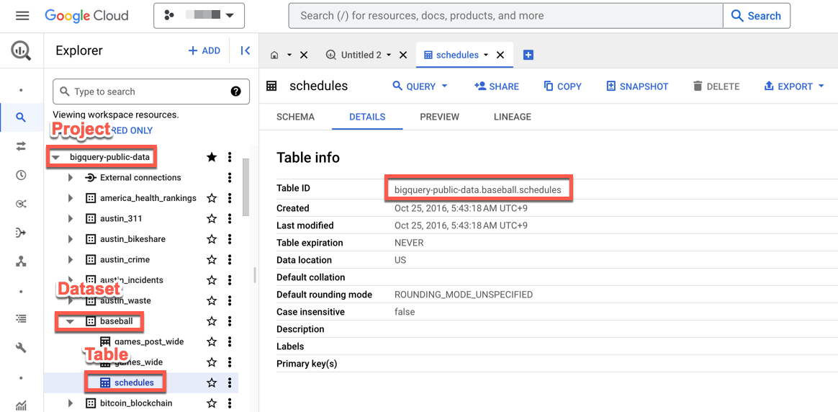Screen dimensions: 838x412
Task: Select the SQL workspace magnifier sidebar icon
Action: click(x=21, y=117)
